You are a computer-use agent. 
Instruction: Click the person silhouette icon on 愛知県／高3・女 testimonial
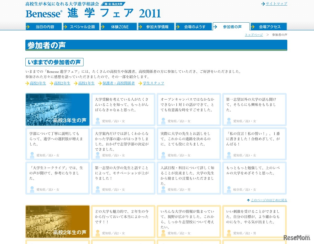pyautogui.click(x=98, y=120)
